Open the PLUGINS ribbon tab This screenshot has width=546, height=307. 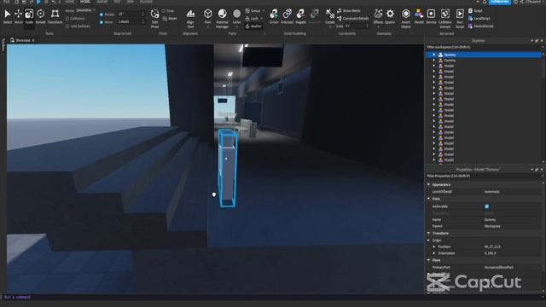pos(146,2)
